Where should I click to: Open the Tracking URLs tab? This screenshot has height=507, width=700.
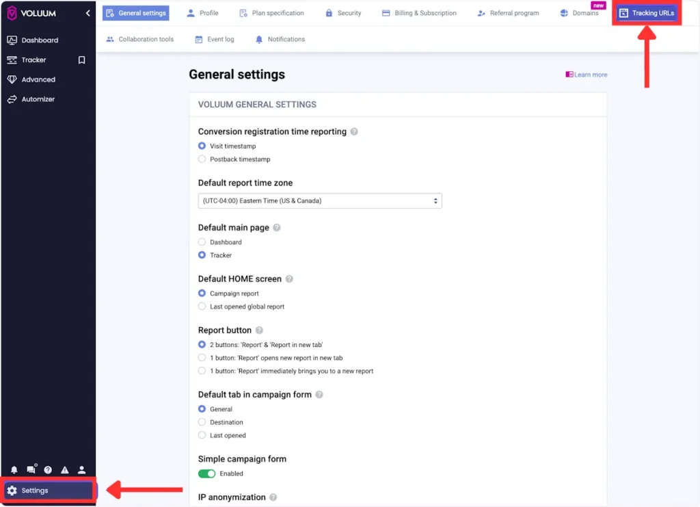pyautogui.click(x=647, y=13)
